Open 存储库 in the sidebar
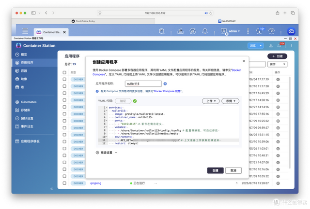310x209 pixels. [x=23, y=110]
